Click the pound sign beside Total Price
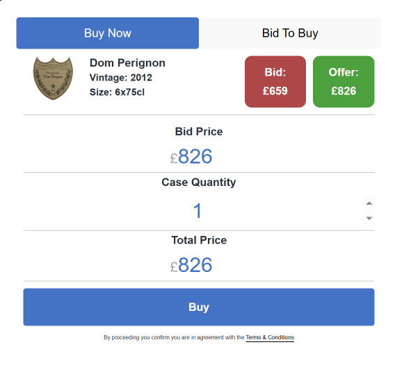 click(x=174, y=267)
